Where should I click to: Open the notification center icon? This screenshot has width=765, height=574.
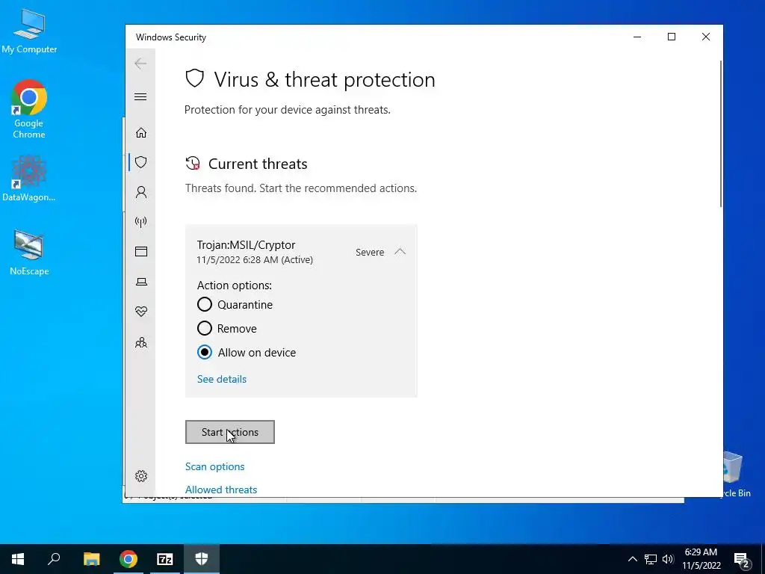[x=742, y=559]
